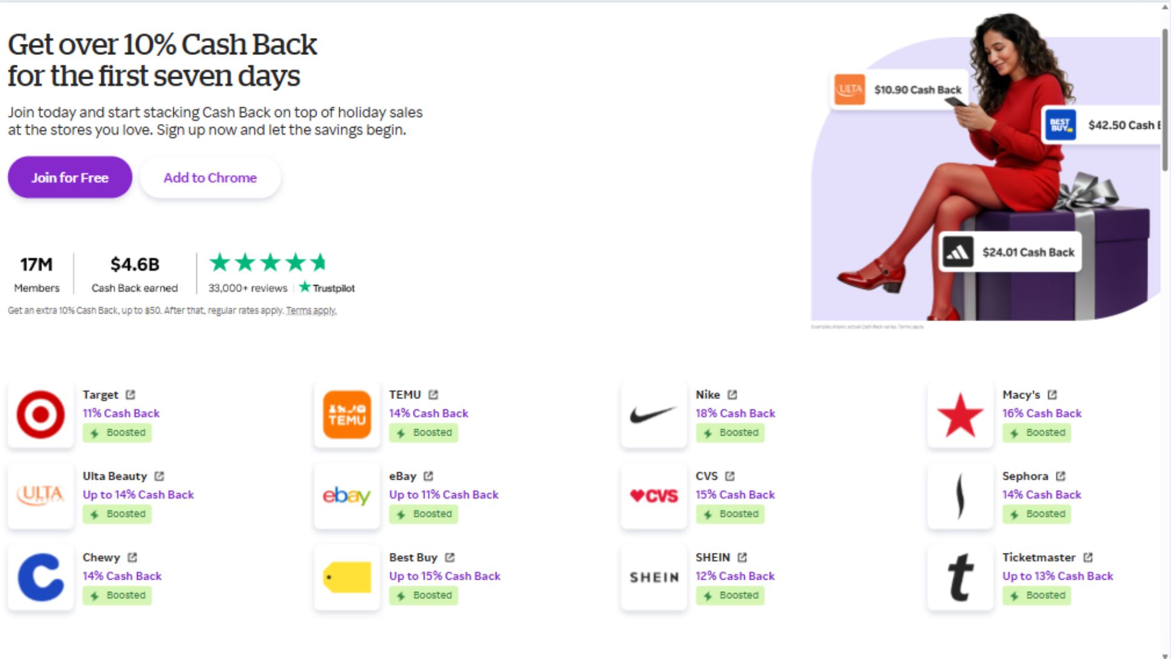Select the Macy's red star logo
The image size is (1171, 659).
coord(960,415)
